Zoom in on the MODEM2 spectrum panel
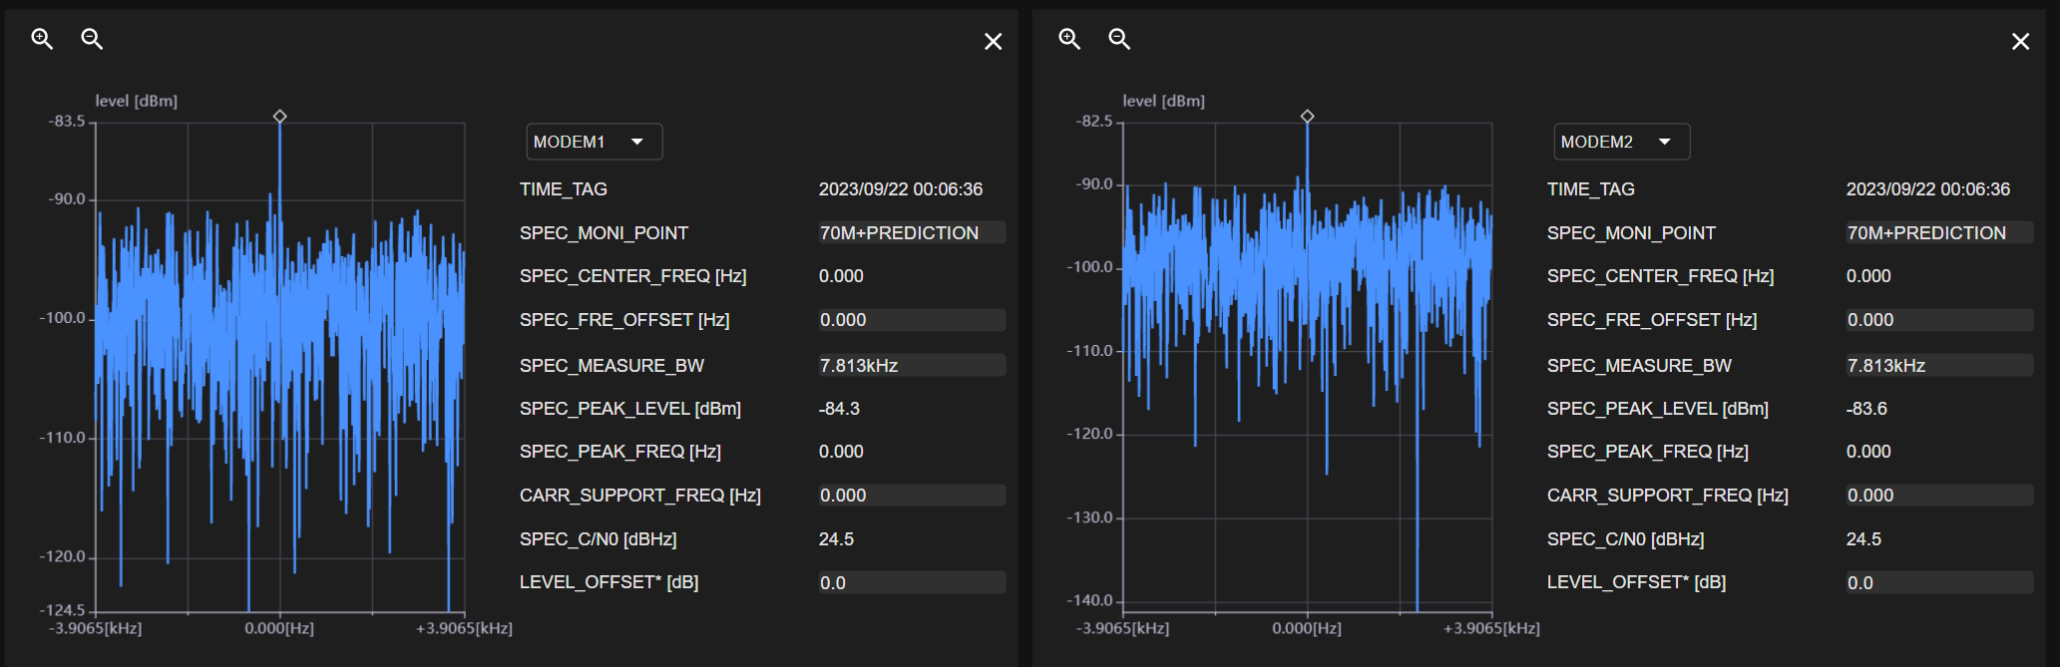The width and height of the screenshot is (2060, 667). tap(1069, 39)
